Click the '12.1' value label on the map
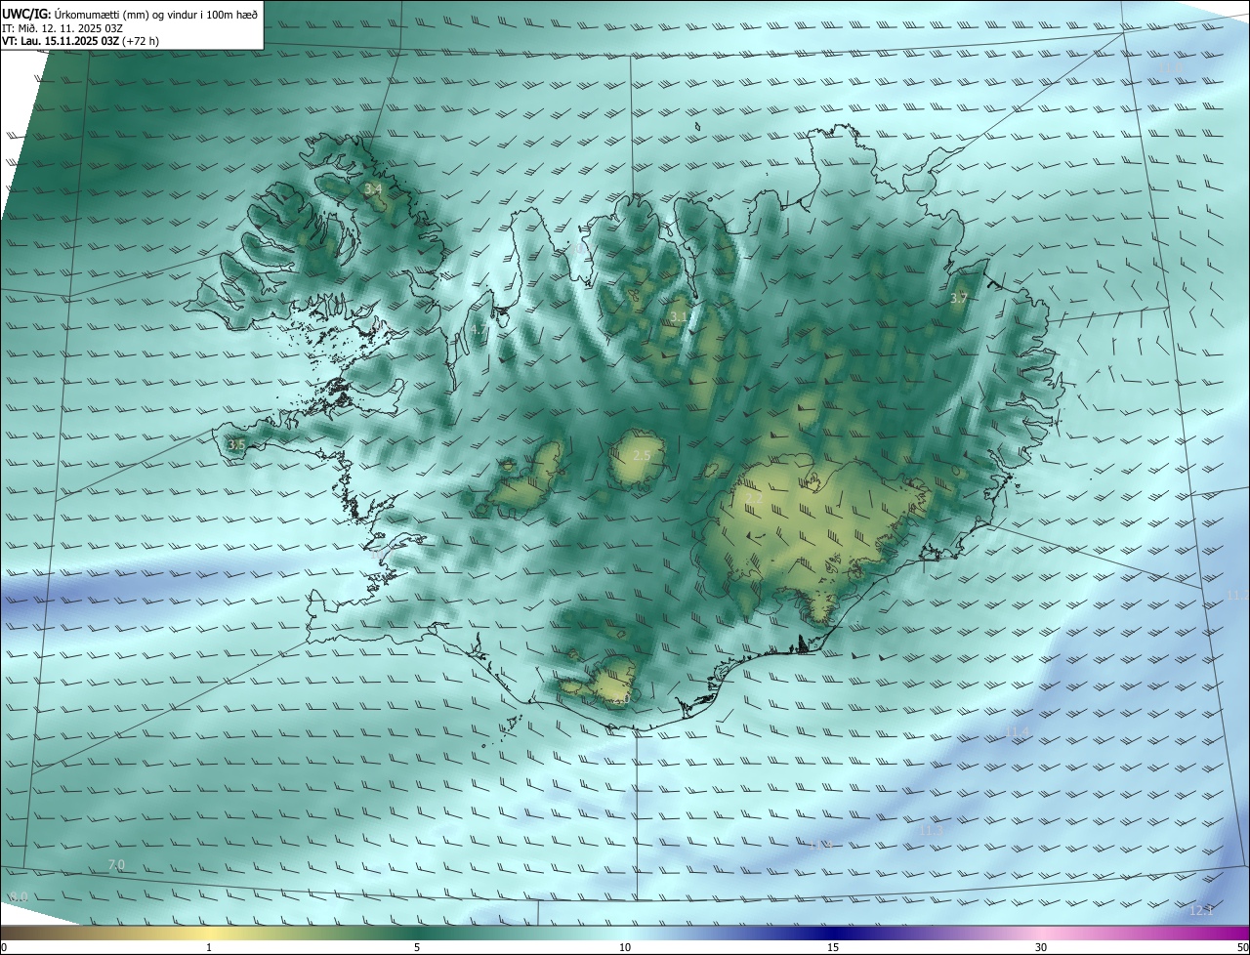 [1201, 911]
